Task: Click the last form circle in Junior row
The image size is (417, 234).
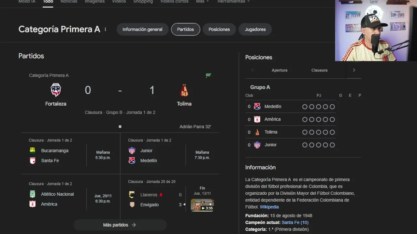Action: tap(332, 145)
